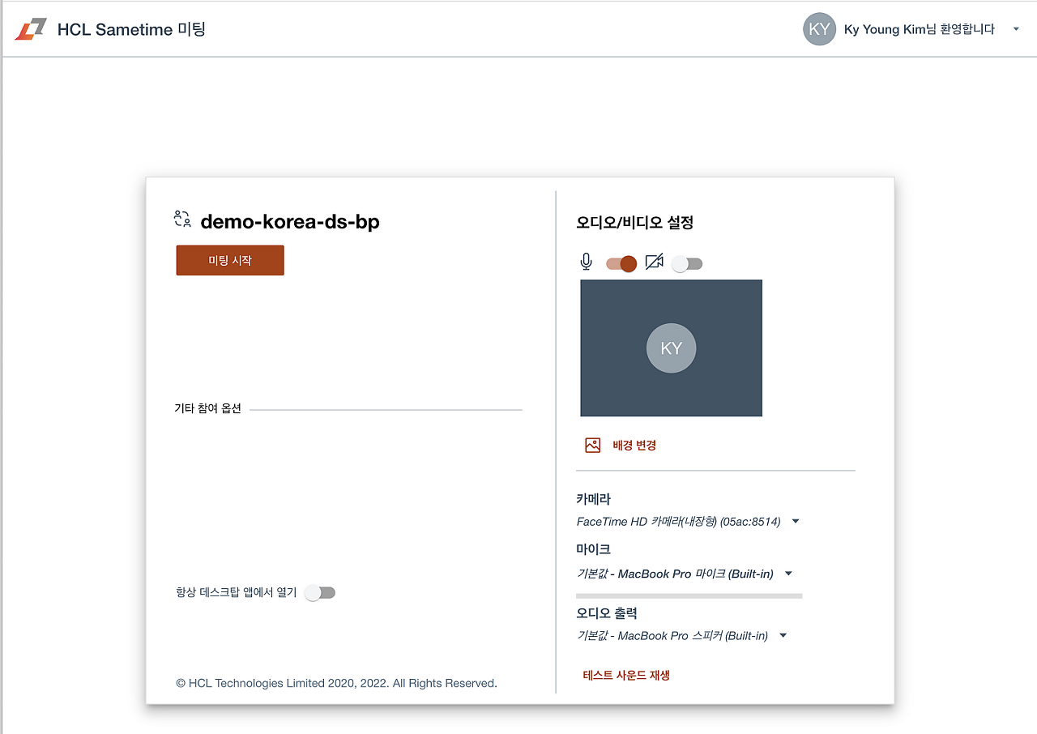Enable the camera toggle switch

click(x=687, y=263)
